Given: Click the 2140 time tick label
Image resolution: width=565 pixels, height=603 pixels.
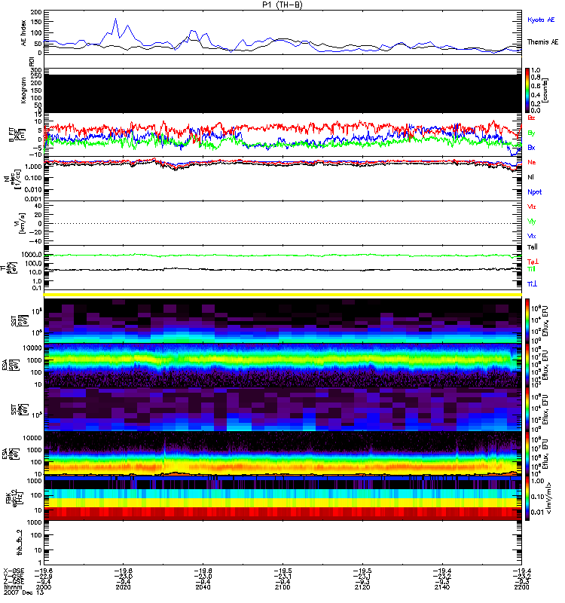Looking at the screenshot, I should [442, 587].
